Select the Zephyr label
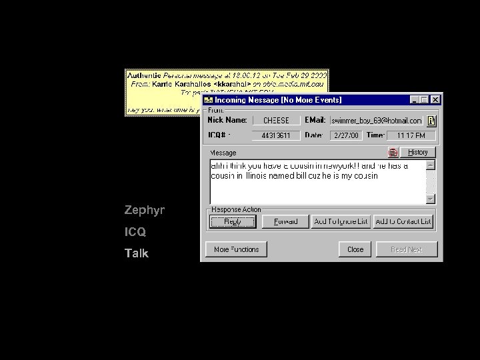 [145, 210]
